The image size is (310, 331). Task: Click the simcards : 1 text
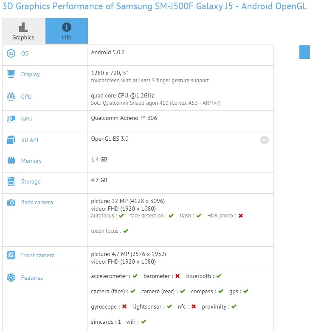pos(106,322)
